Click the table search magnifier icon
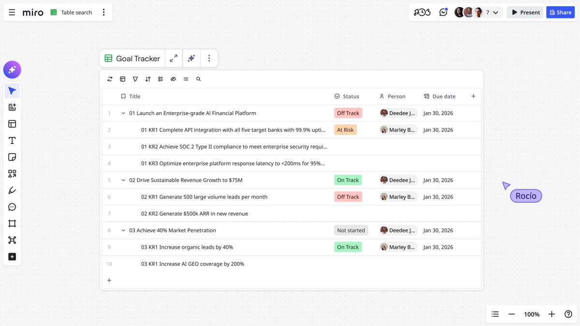580x326 pixels. click(199, 79)
